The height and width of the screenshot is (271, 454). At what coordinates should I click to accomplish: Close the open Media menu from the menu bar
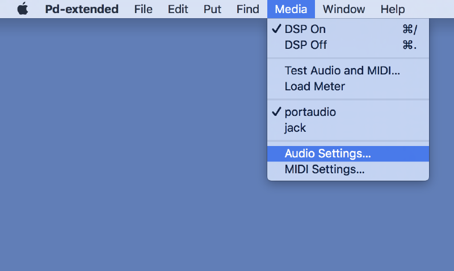point(291,9)
